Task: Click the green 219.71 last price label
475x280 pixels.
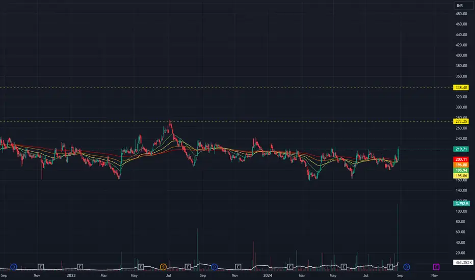Action: 461,149
